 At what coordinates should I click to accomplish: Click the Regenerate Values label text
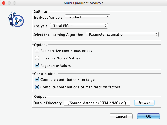(x=55, y=66)
